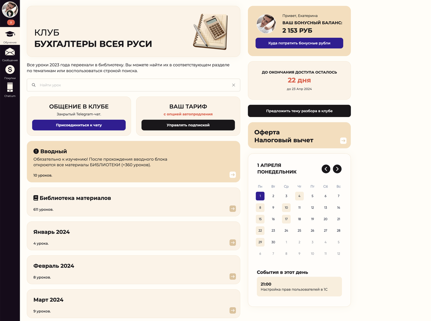Open Оферта Налоговый вычет arrow

pos(343,141)
